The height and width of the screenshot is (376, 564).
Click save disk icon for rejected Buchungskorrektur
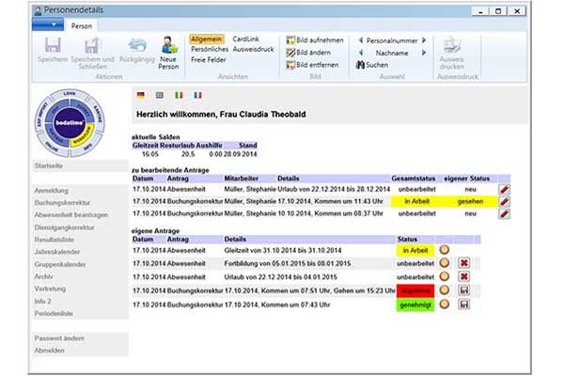coord(463,291)
